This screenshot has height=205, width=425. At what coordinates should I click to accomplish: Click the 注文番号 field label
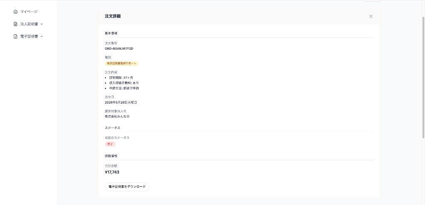tap(111, 43)
